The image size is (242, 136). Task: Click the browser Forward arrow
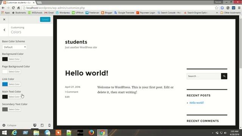pos(8,8)
